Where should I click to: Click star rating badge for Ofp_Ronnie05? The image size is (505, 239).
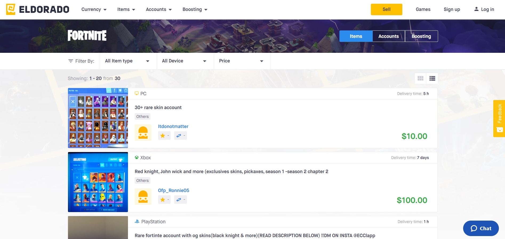[164, 200]
